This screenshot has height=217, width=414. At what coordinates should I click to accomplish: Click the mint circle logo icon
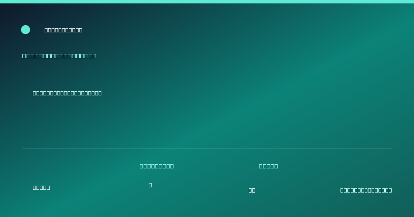[x=26, y=30]
